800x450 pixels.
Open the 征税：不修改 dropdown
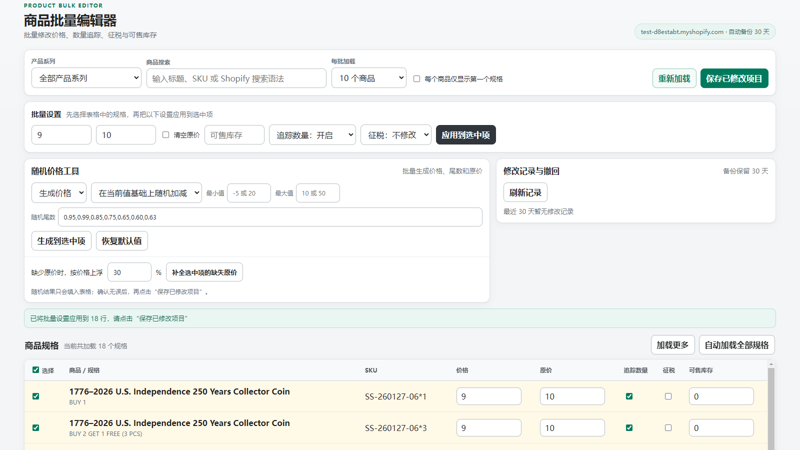pyautogui.click(x=396, y=135)
